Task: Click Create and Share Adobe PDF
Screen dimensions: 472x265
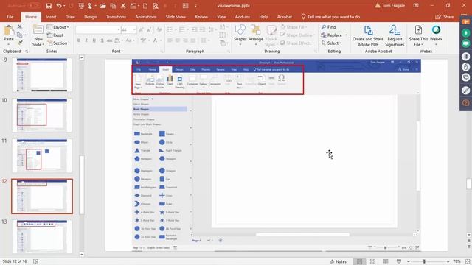Action: (x=368, y=36)
